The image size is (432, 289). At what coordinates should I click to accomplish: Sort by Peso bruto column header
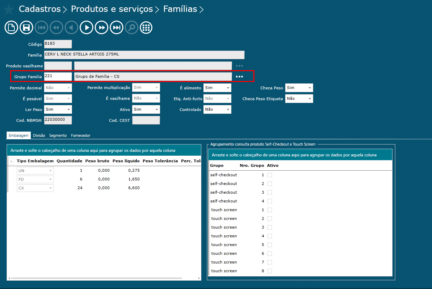98,161
